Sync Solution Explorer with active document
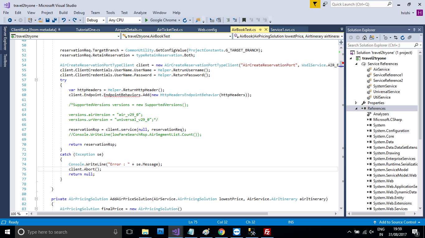425x238 pixels. pos(396,37)
